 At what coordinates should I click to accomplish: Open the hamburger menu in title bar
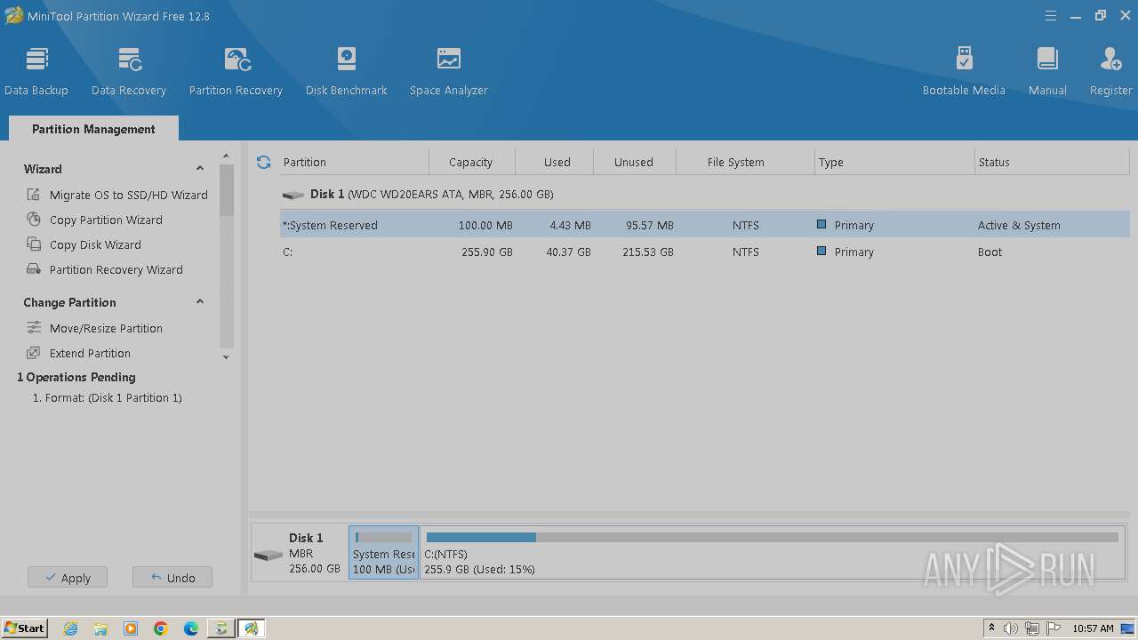1051,16
